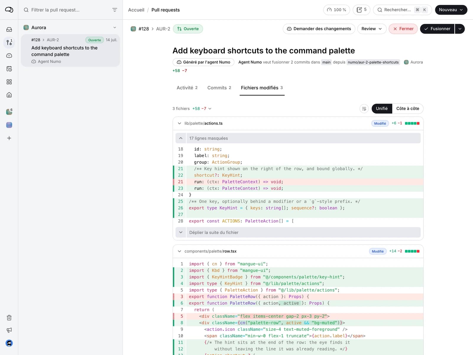Click Modifié badge on actions.ts
473x355 pixels.
[x=380, y=123]
